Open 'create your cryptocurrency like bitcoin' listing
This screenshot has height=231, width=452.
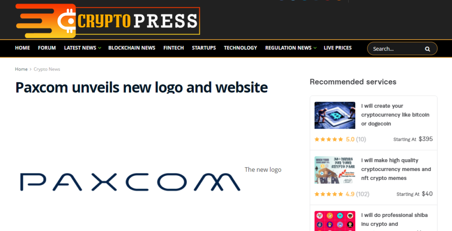[x=395, y=115]
